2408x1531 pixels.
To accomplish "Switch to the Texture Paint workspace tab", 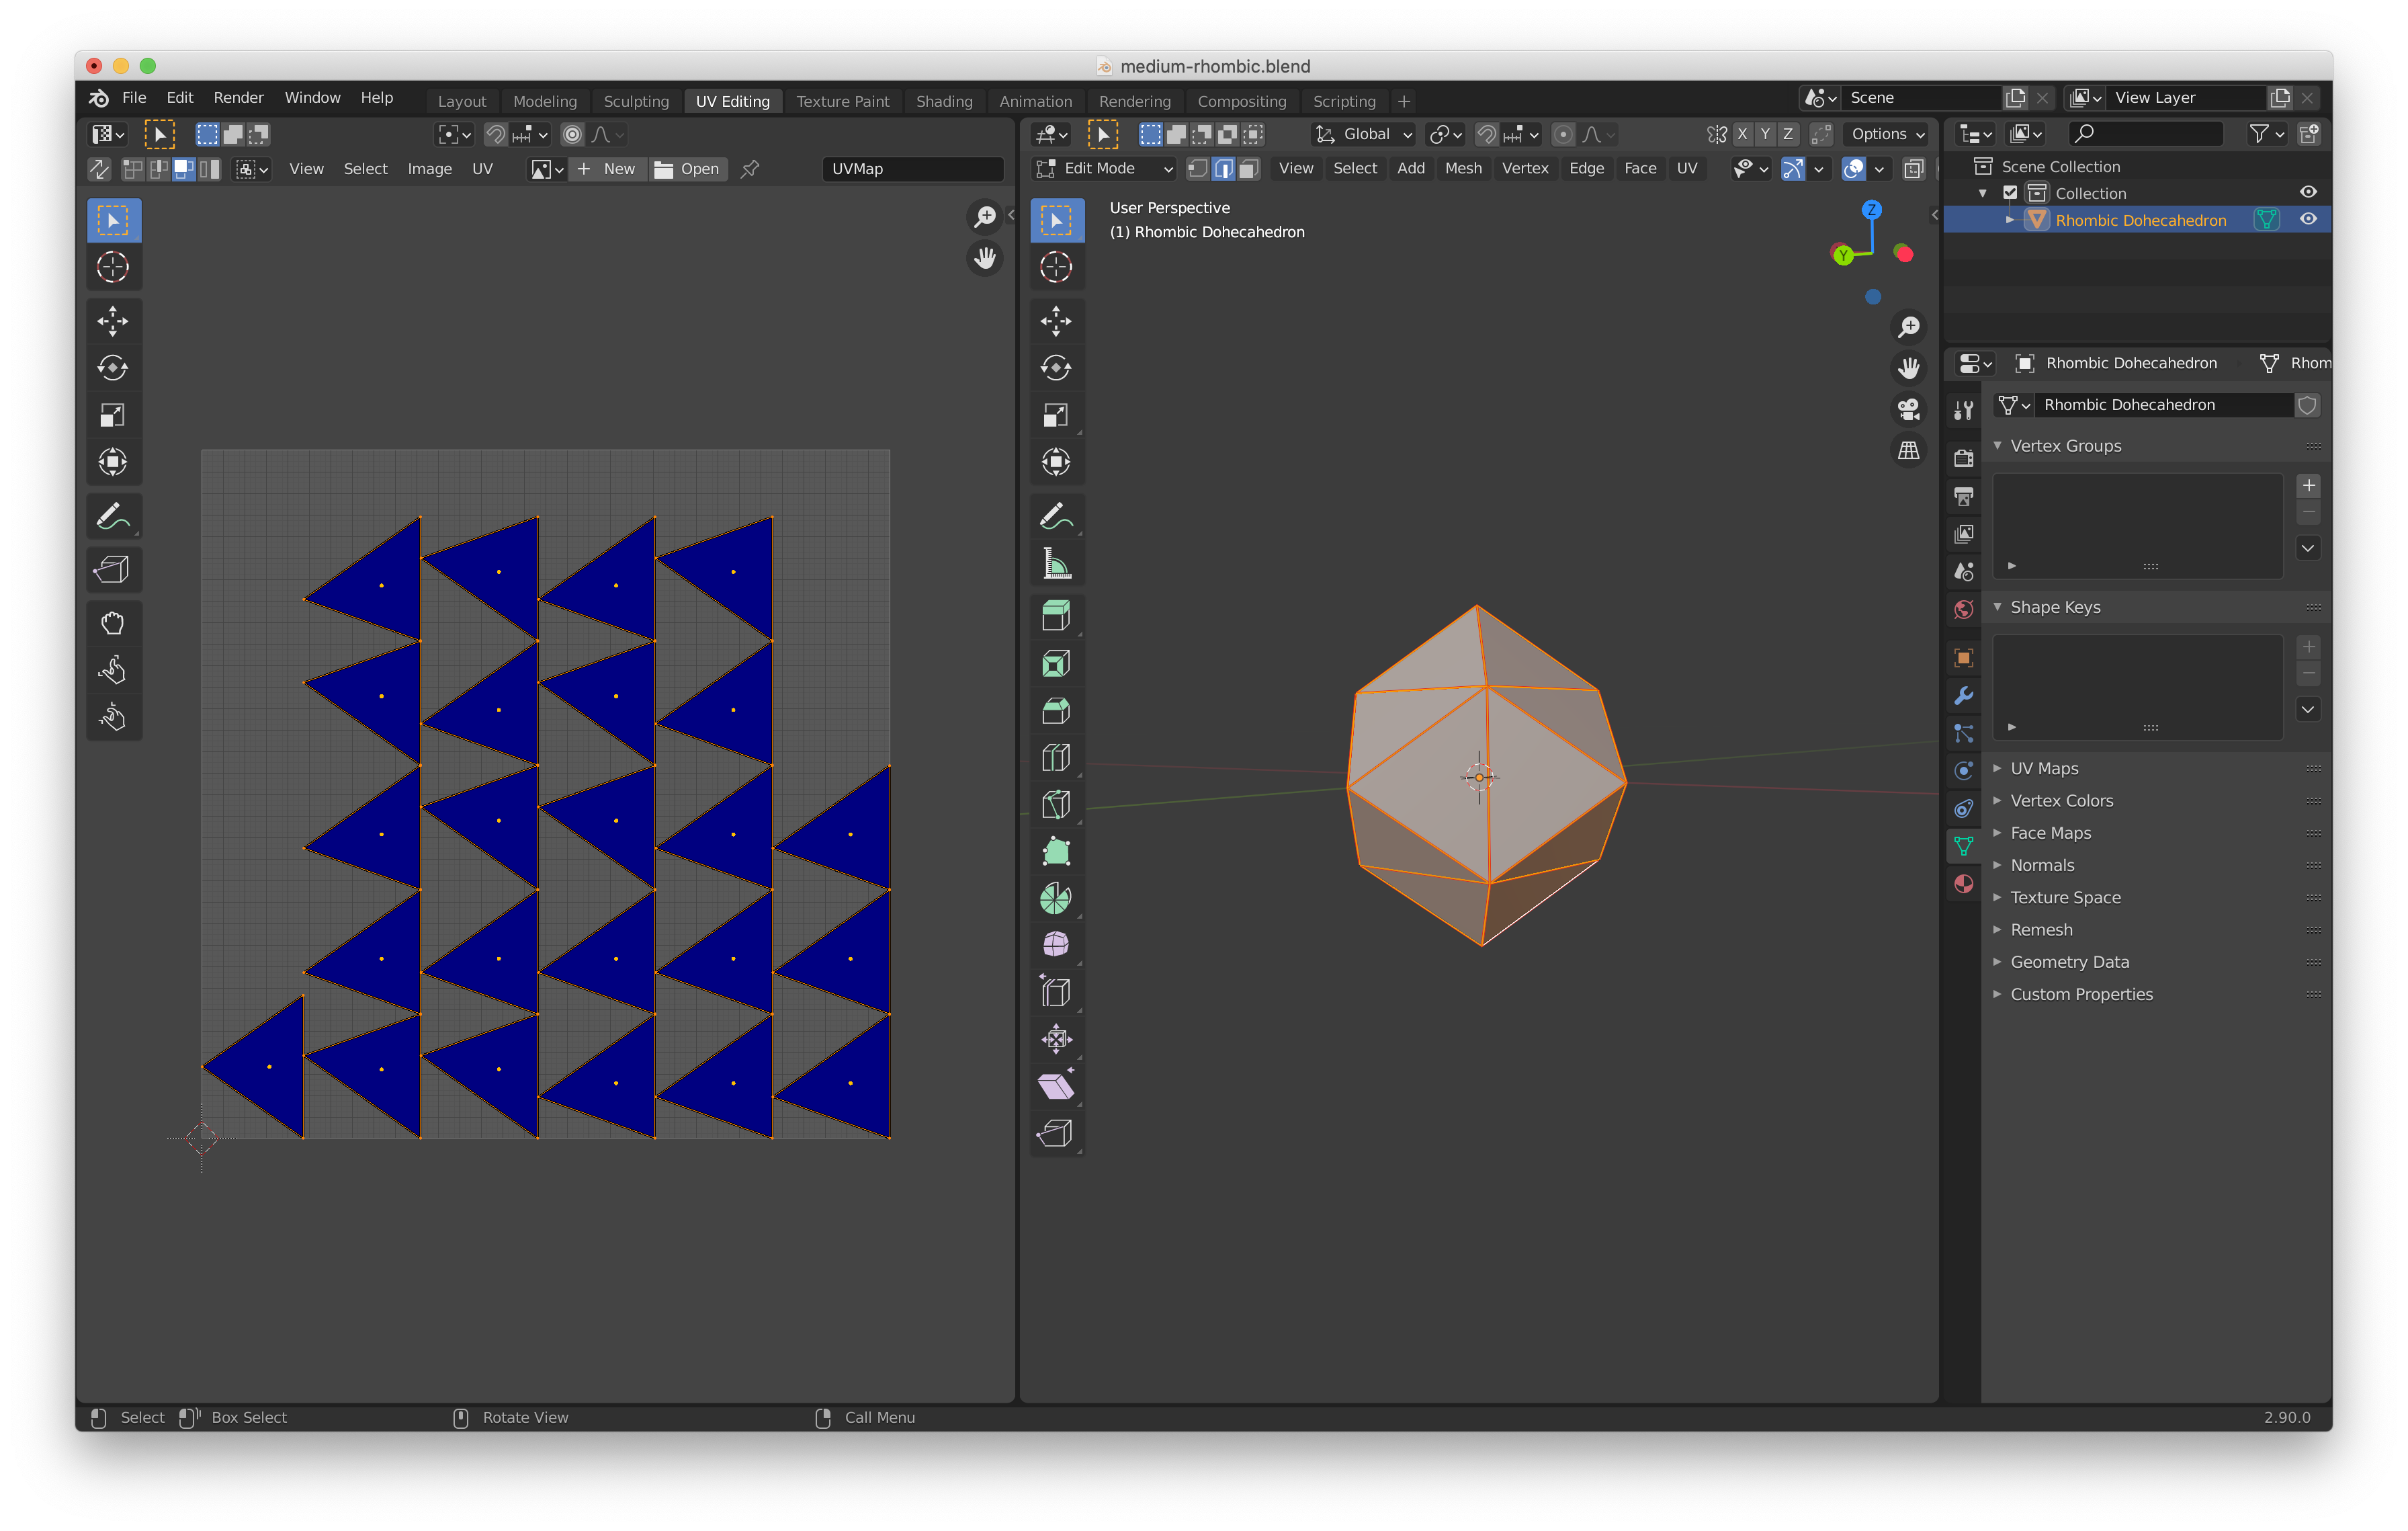I will 842,101.
